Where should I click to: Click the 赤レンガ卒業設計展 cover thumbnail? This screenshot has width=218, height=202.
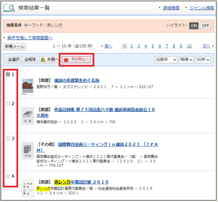[28, 188]
